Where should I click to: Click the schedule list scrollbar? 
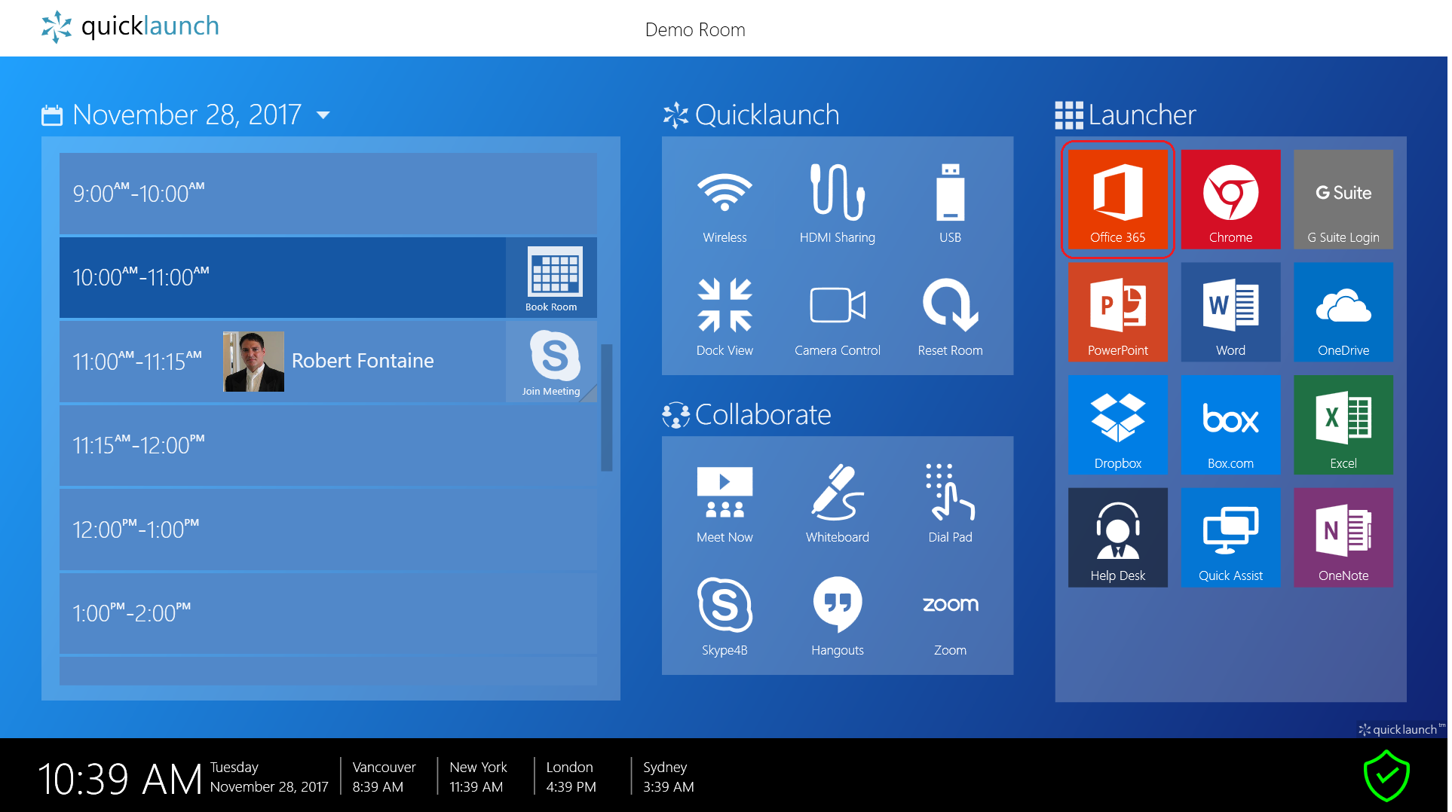tap(608, 408)
